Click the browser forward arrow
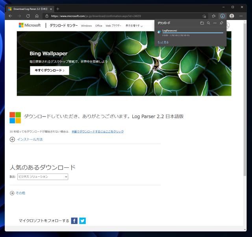 pyautogui.click(x=19, y=16)
